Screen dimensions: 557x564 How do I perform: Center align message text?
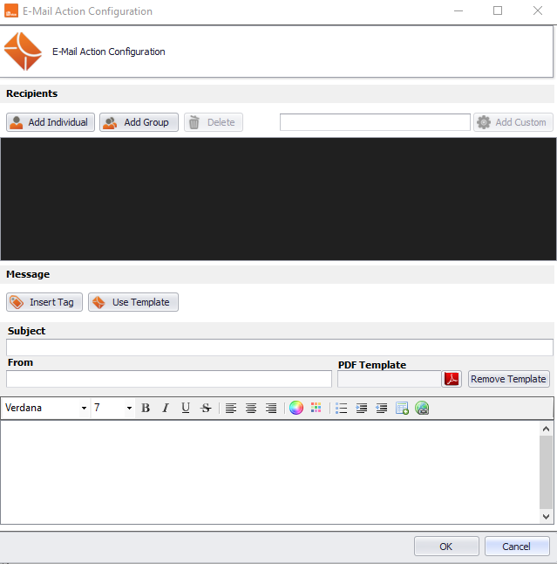point(251,408)
